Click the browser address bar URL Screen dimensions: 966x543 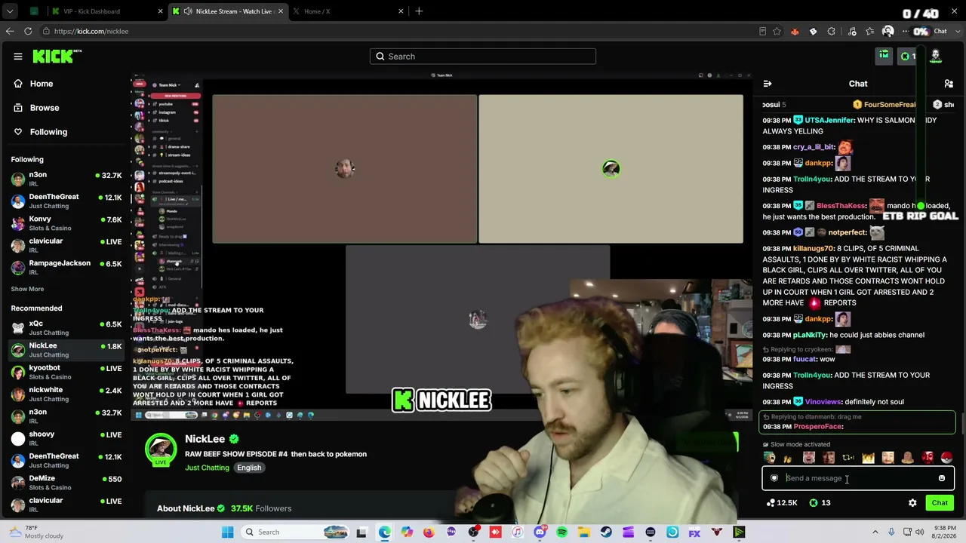(x=91, y=32)
